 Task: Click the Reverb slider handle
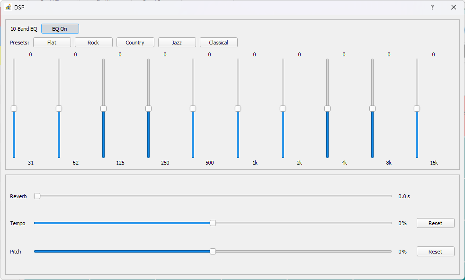tap(37, 196)
